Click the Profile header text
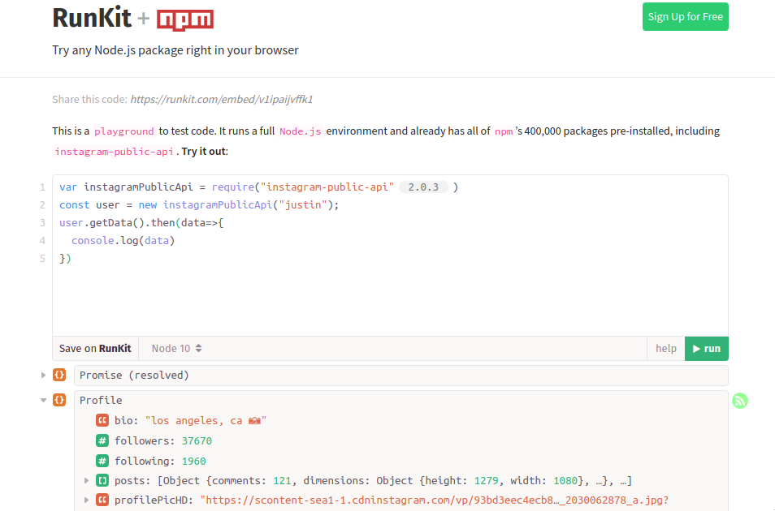 pos(101,400)
